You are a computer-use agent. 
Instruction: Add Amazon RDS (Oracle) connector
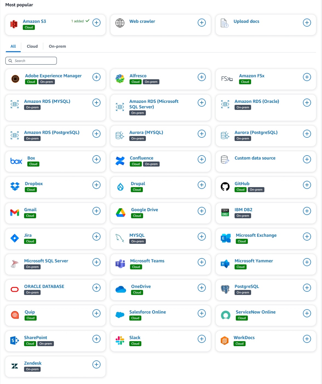307,103
